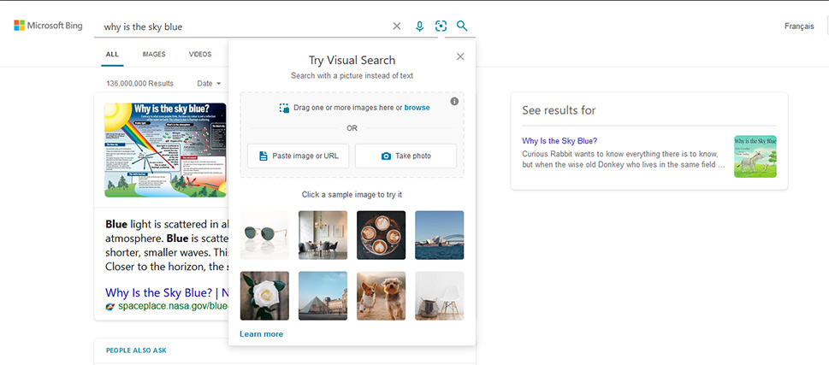Open the 'Why Is the Sky Blue? | N' result link
Viewport: 829px width, 365px height.
(x=166, y=292)
